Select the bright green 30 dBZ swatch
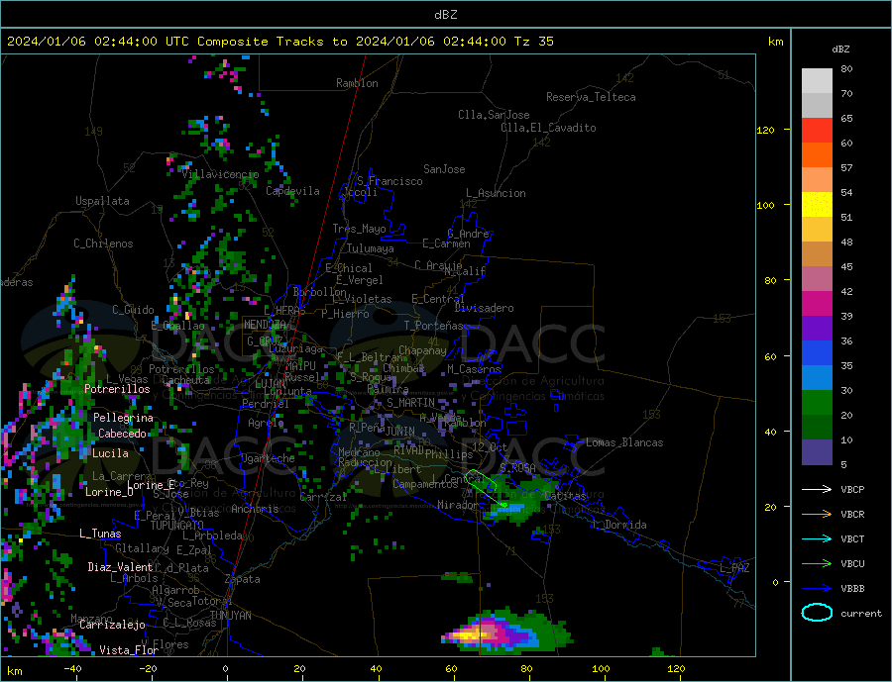 [x=817, y=403]
